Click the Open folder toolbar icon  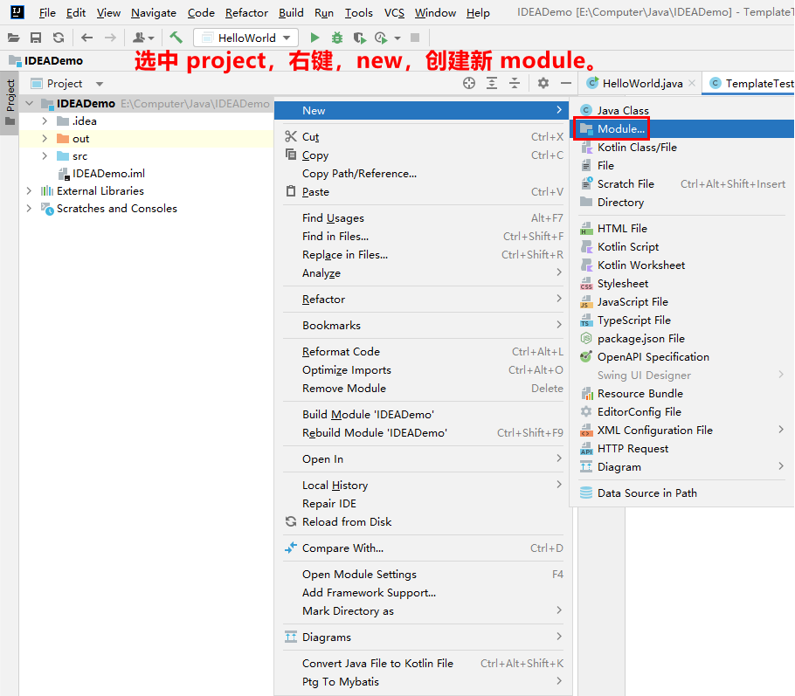click(x=14, y=38)
